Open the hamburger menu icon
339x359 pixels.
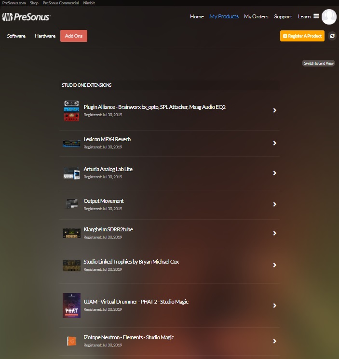316,16
